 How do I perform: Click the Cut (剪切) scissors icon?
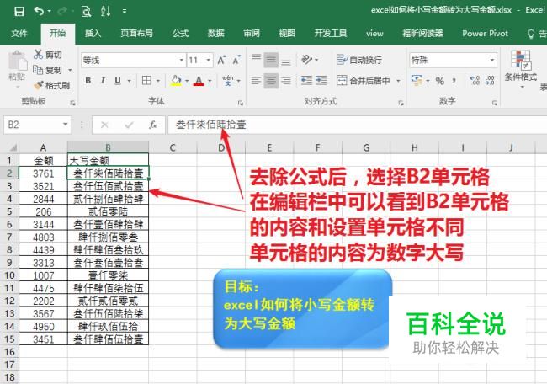[38, 54]
